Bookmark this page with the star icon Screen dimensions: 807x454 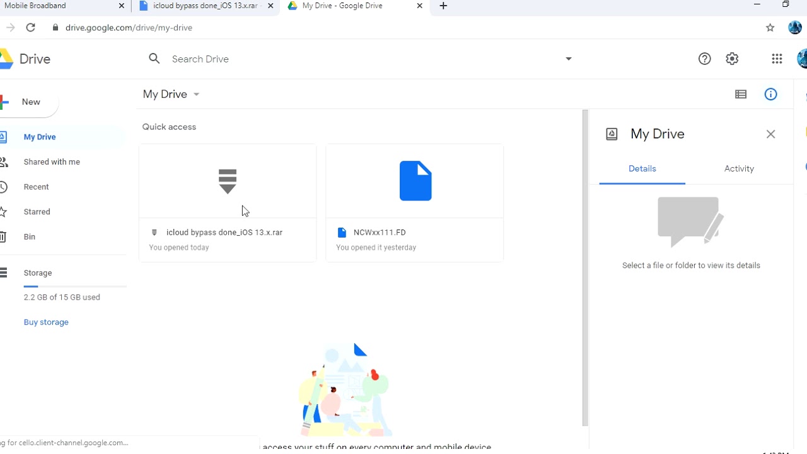[770, 28]
